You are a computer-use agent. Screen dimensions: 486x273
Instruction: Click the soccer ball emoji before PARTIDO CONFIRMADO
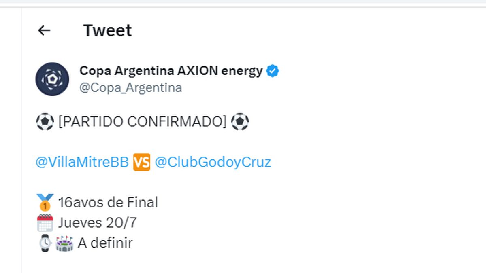coord(45,122)
